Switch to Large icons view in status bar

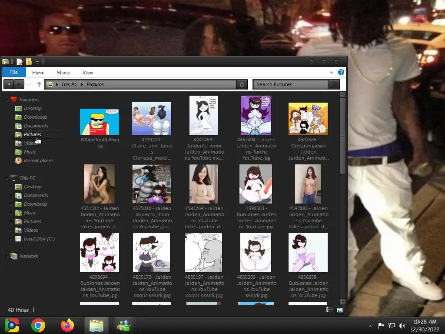[340, 310]
